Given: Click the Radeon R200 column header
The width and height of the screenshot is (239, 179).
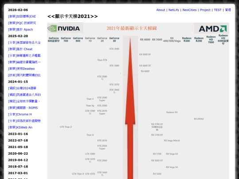Looking at the screenshot, I should pos(199,40).
